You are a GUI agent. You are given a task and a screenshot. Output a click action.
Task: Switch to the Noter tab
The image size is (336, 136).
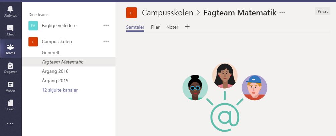[x=172, y=27]
